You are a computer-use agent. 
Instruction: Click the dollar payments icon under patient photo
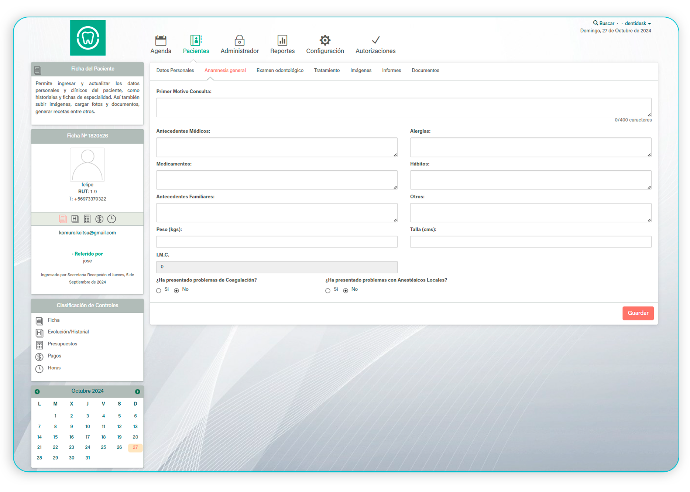99,219
